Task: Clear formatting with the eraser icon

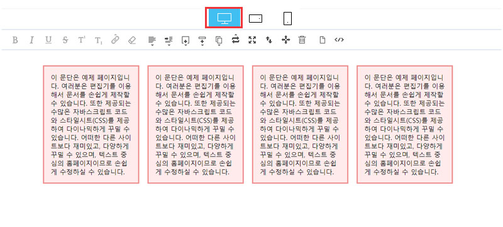Action: click(x=132, y=40)
